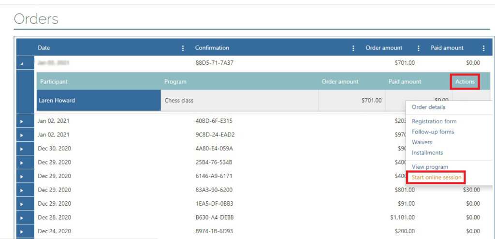Expand order row 25B4-76-534B
The image size is (495, 239).
tap(22, 163)
